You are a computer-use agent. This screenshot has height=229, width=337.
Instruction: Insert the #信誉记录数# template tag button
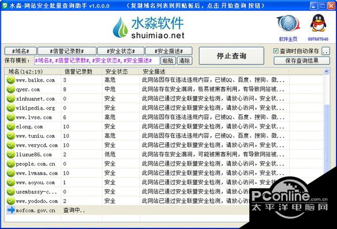pos(67,51)
